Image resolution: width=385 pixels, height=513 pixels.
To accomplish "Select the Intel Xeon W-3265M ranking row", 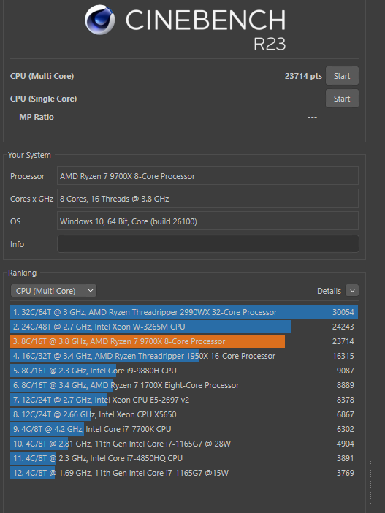I will pyautogui.click(x=184, y=327).
